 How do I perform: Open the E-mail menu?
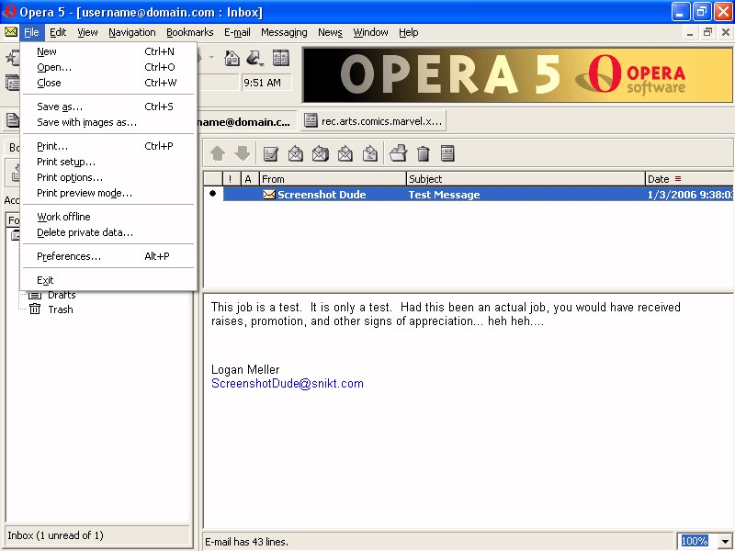click(237, 32)
